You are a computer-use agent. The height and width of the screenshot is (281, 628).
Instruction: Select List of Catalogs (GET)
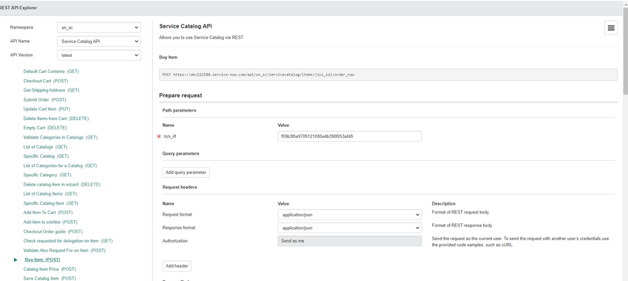coord(46,147)
